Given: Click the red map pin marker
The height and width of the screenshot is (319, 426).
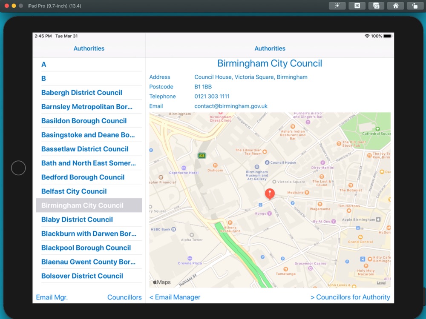Looking at the screenshot, I should (270, 194).
